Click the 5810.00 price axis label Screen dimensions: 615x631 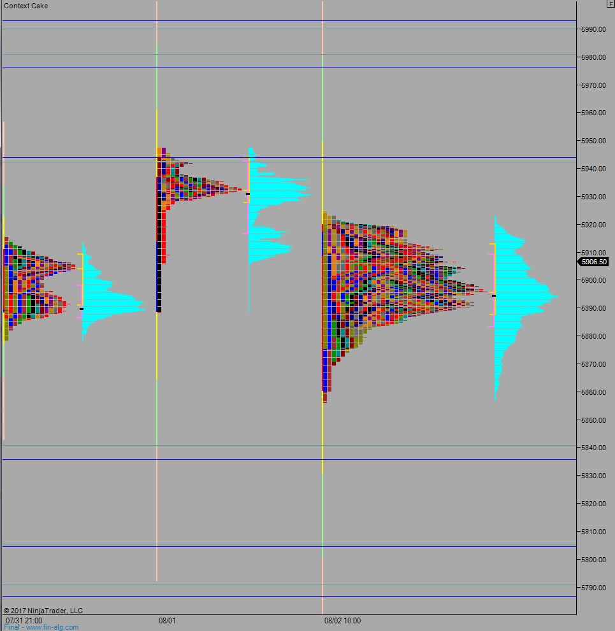point(593,532)
